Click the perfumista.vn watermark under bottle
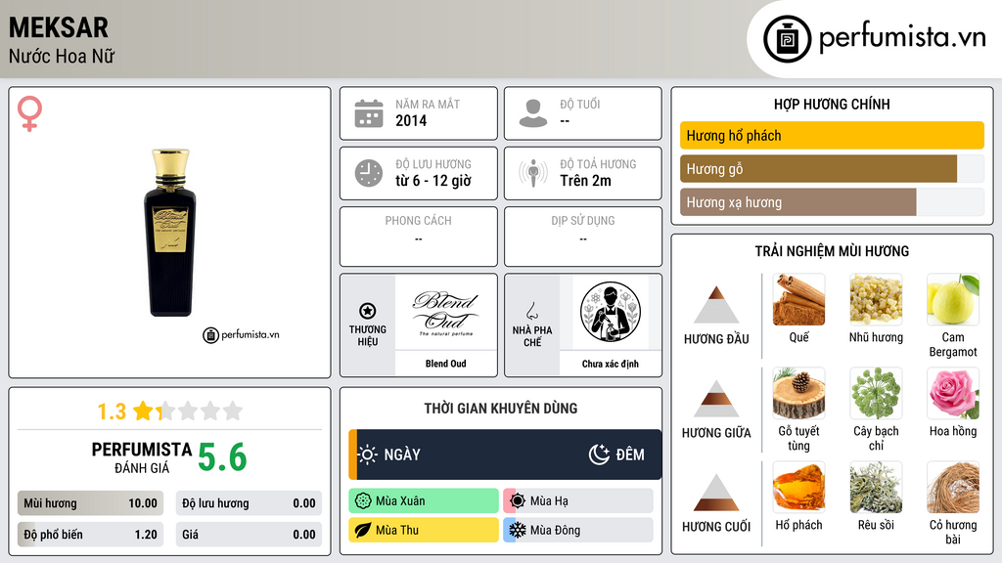 [x=241, y=334]
